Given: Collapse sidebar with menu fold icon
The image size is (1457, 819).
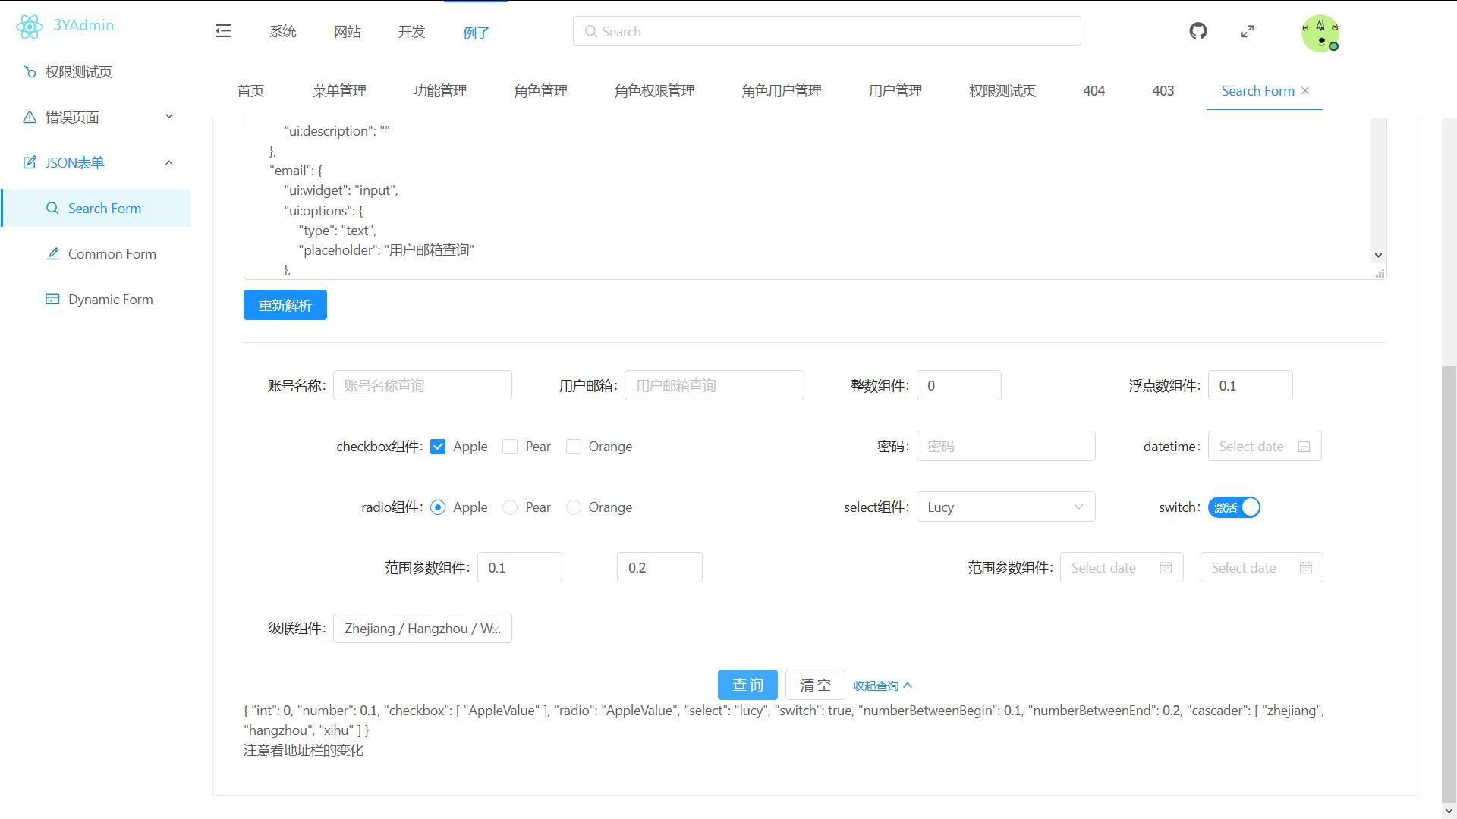Looking at the screenshot, I should point(223,31).
